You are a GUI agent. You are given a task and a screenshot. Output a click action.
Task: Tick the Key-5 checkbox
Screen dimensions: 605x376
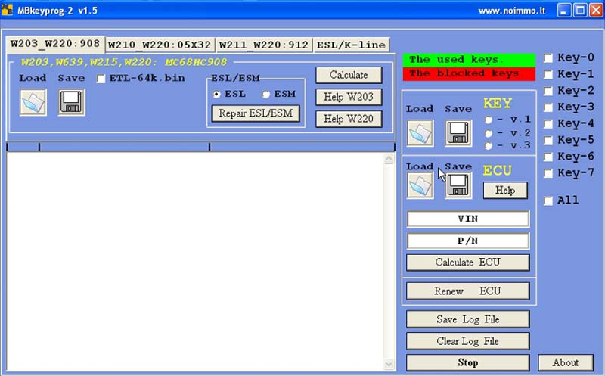(548, 140)
